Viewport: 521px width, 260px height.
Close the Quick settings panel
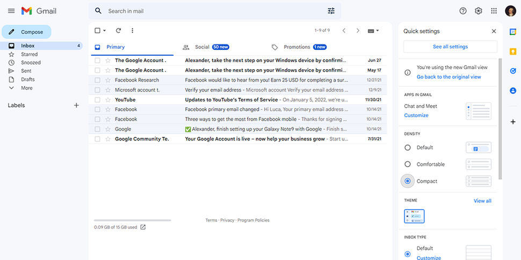click(x=494, y=31)
